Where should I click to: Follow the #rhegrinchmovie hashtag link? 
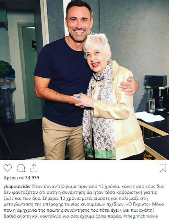(x=141, y=216)
